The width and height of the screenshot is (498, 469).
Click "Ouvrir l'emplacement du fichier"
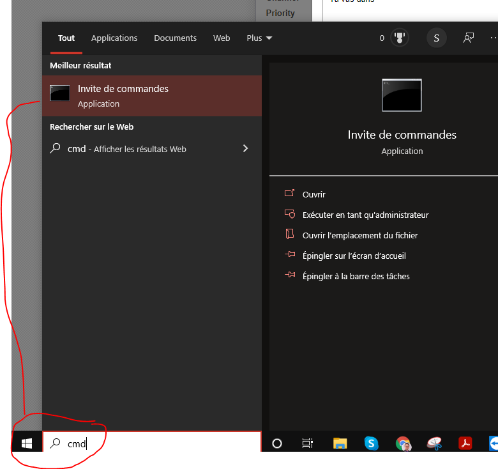[360, 236]
